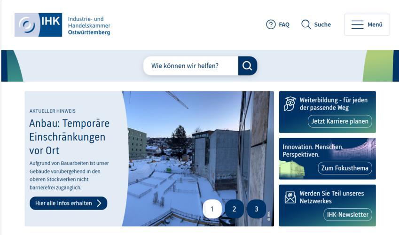The height and width of the screenshot is (235, 399).
Task: Click the 'AKTUELLER HINWEIS' label
Action: tap(53, 111)
